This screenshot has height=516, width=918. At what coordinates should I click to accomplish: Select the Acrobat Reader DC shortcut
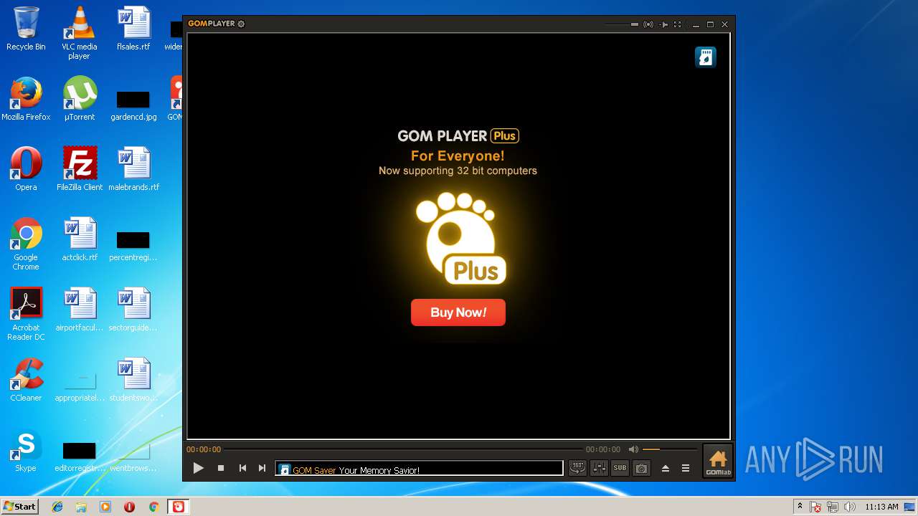pyautogui.click(x=26, y=314)
